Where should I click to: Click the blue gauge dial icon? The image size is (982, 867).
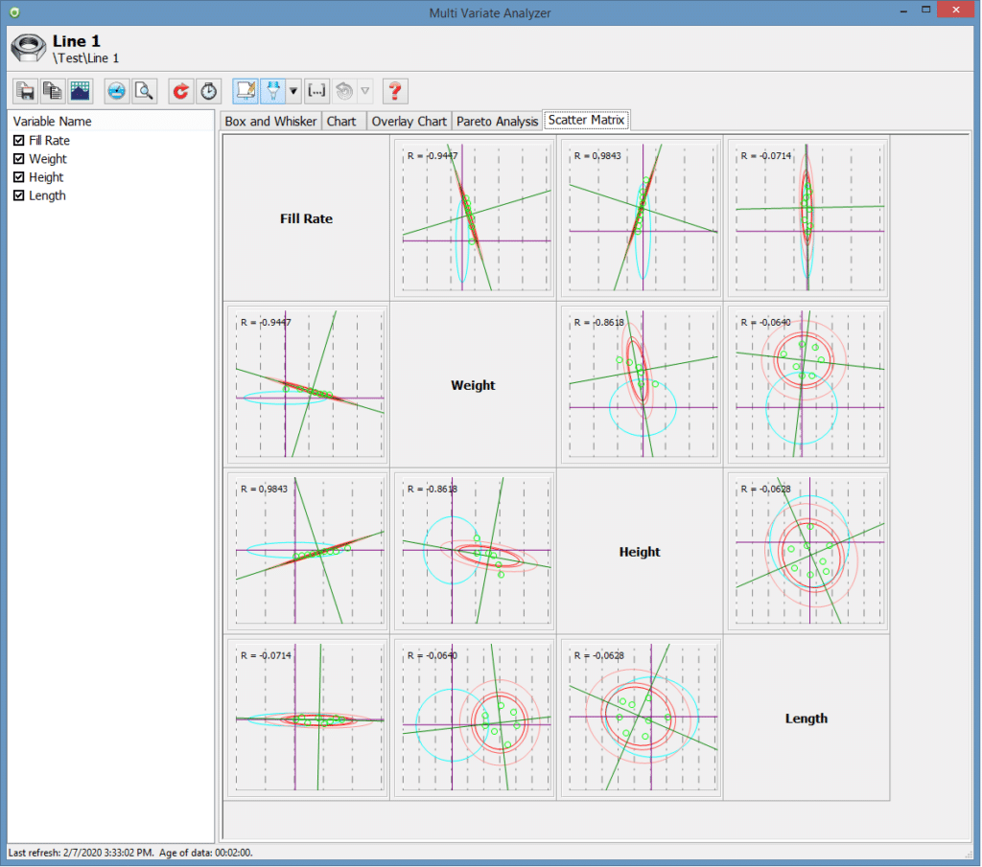117,91
